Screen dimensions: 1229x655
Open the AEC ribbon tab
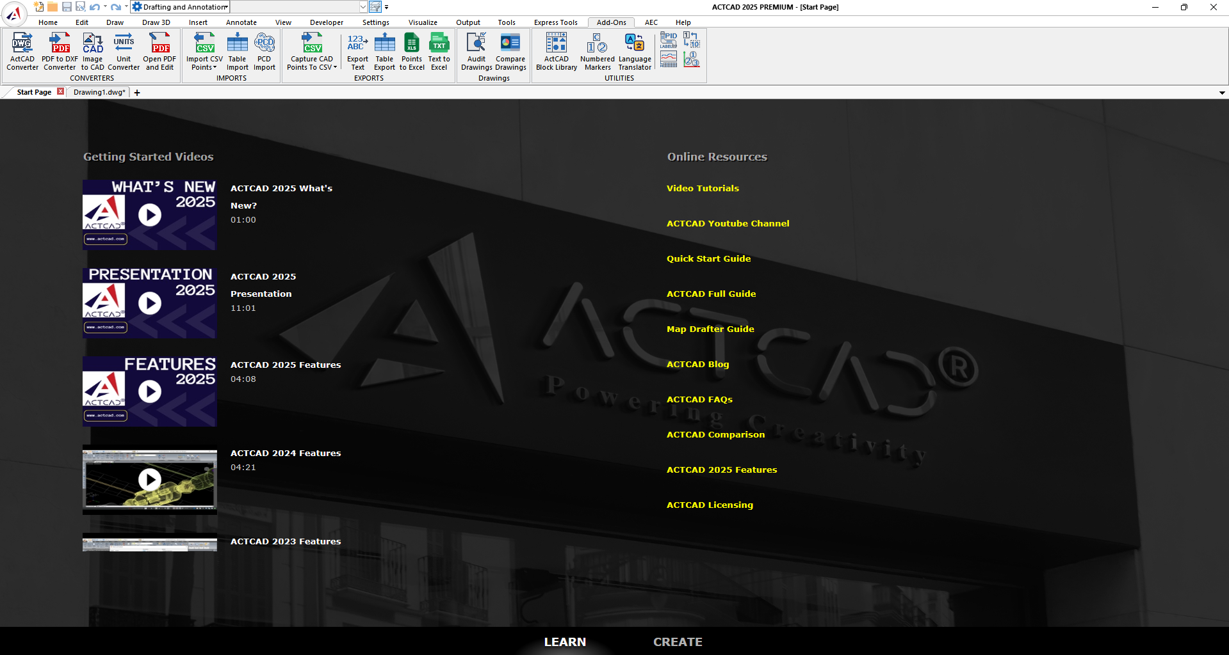(x=651, y=22)
